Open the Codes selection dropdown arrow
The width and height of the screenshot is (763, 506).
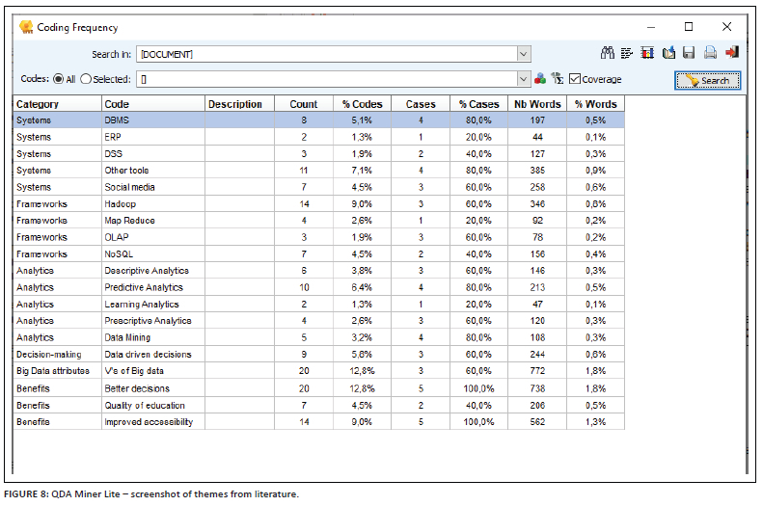pyautogui.click(x=524, y=79)
